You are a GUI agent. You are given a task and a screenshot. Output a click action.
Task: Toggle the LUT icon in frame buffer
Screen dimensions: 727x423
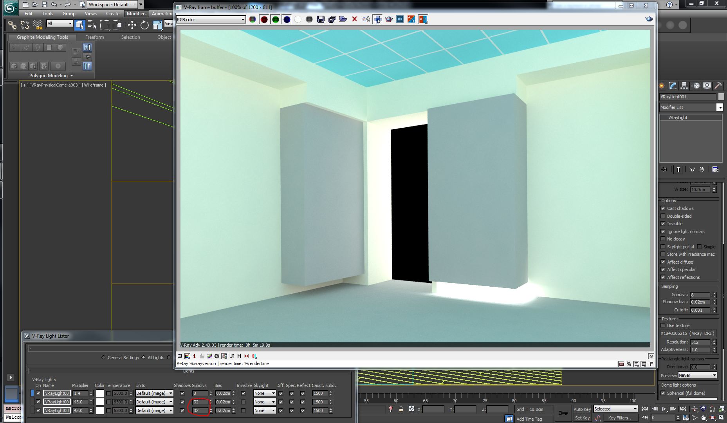coord(232,356)
